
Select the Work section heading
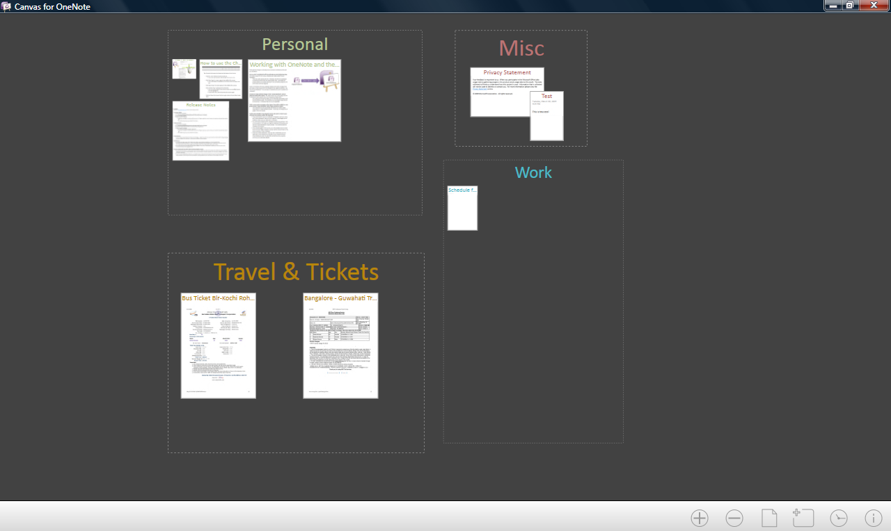click(533, 172)
